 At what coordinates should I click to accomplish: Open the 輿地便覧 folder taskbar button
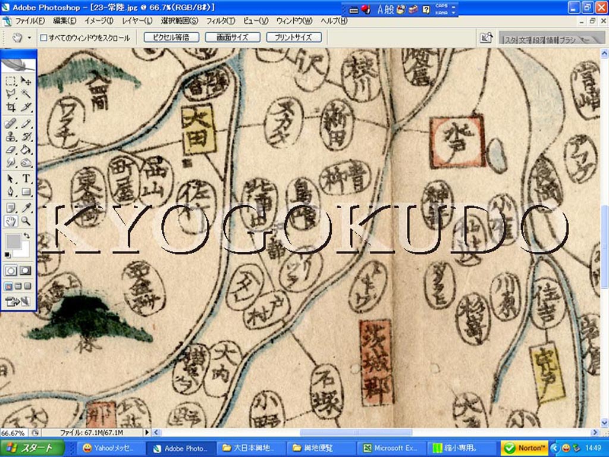[319, 449]
